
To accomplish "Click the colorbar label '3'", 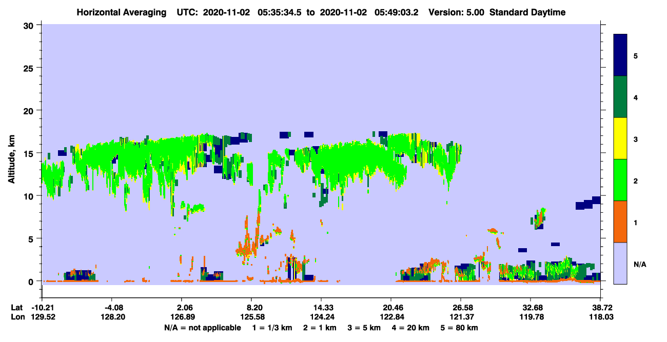I will tap(636, 138).
